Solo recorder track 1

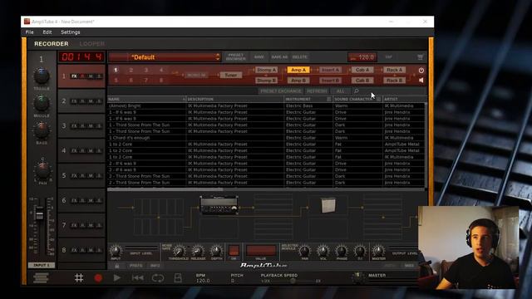[x=99, y=76]
